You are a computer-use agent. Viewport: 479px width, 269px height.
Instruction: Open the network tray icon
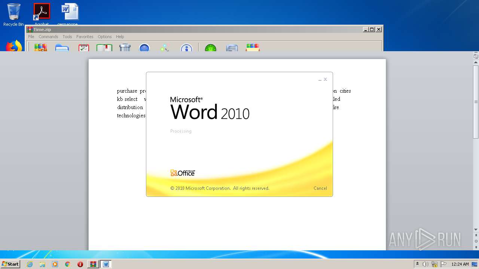434,264
